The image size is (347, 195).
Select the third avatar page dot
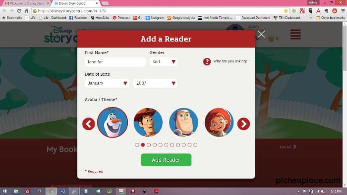(149, 145)
